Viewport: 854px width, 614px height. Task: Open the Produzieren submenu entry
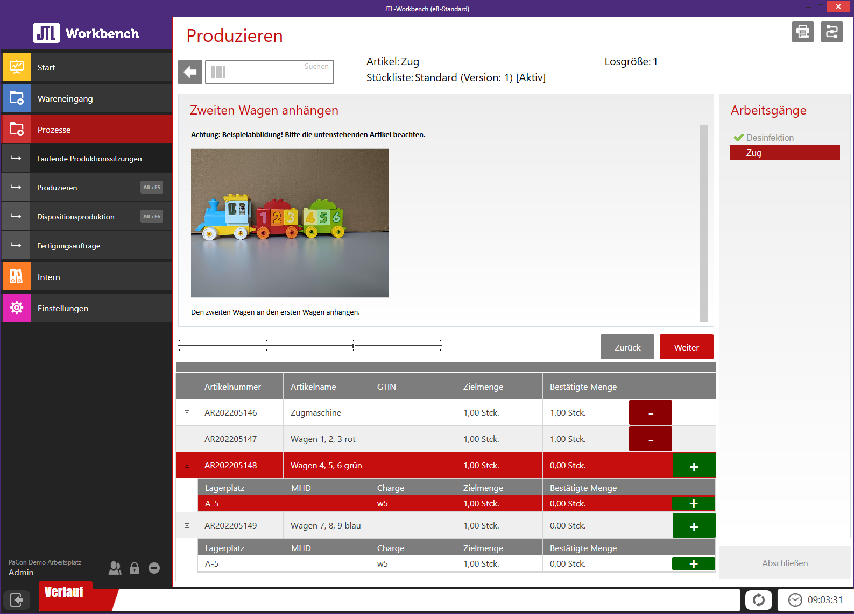(87, 188)
